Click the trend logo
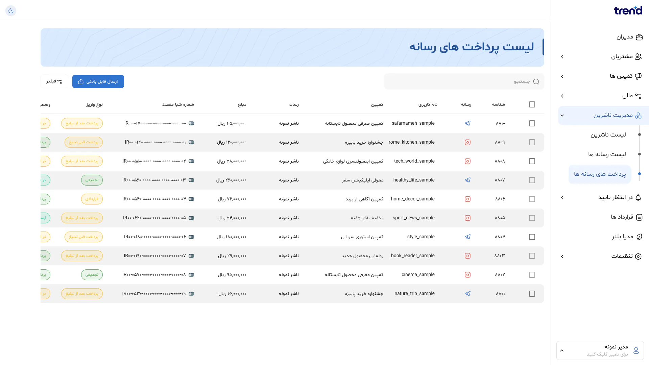 (x=628, y=10)
